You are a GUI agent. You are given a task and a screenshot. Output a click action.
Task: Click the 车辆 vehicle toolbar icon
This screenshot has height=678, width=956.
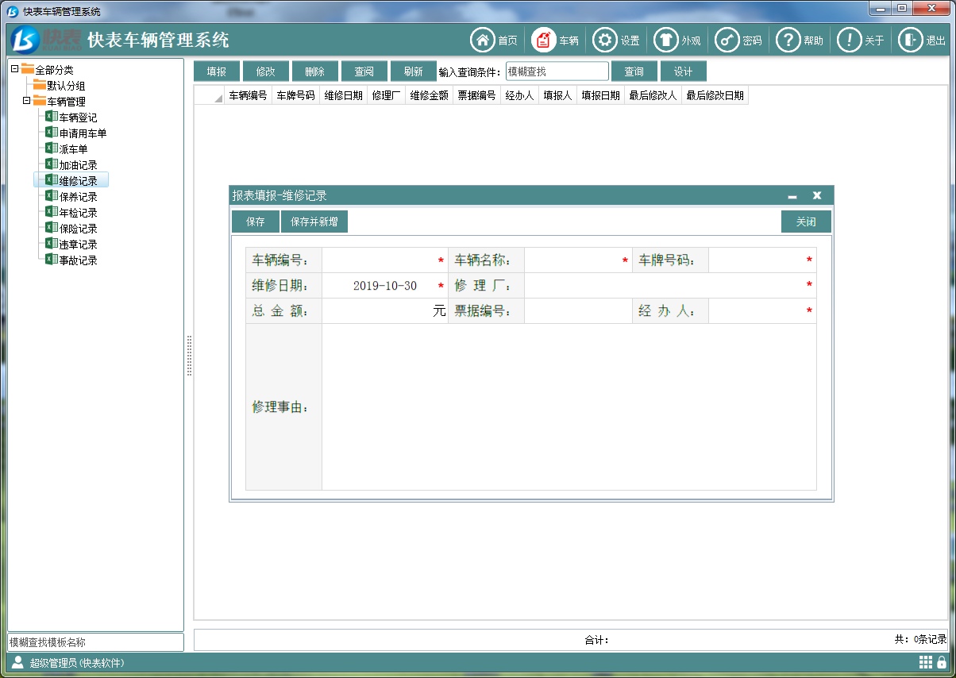(544, 40)
